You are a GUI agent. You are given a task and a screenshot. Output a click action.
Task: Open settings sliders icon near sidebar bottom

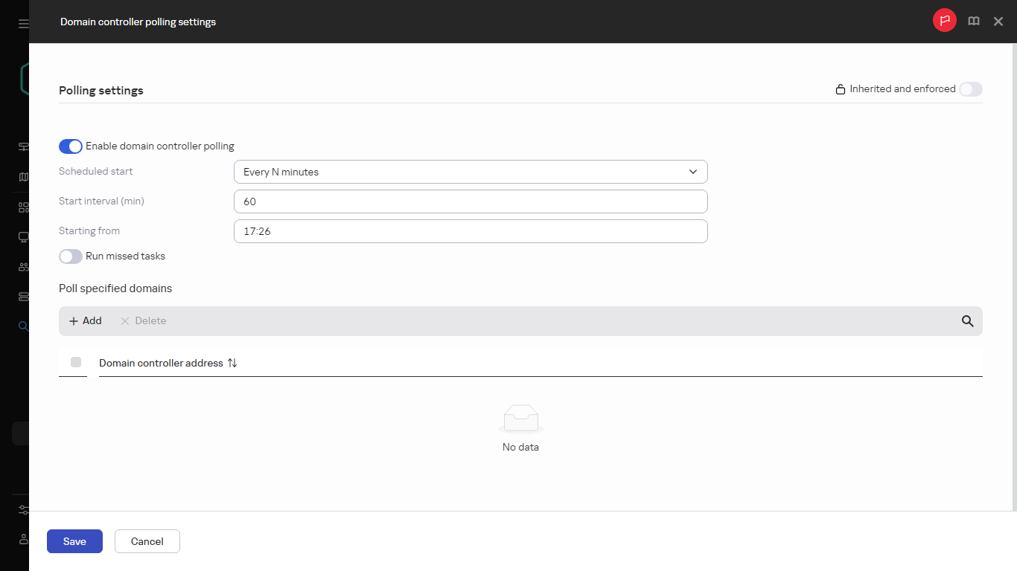coord(22,510)
